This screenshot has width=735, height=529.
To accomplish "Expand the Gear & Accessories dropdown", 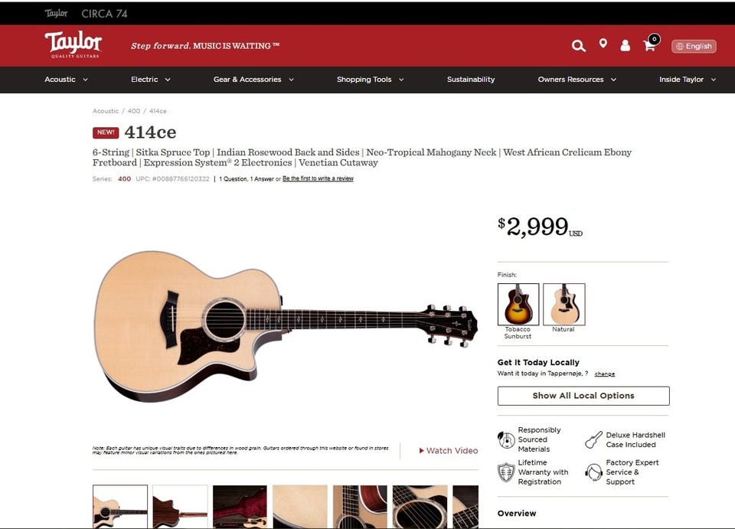I will point(253,80).
